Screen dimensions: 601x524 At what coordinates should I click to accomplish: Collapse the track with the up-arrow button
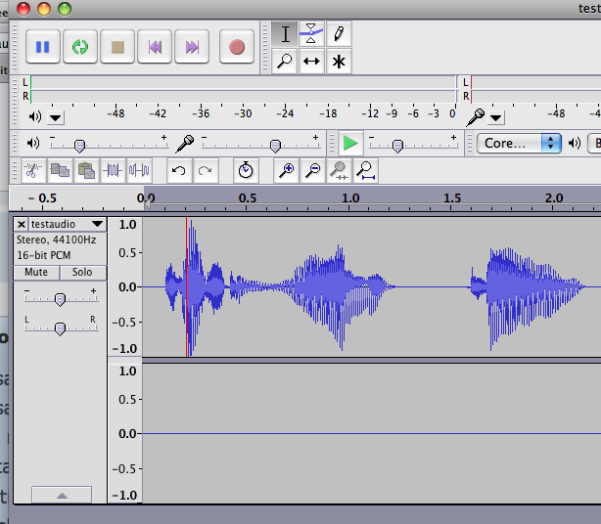(62, 496)
